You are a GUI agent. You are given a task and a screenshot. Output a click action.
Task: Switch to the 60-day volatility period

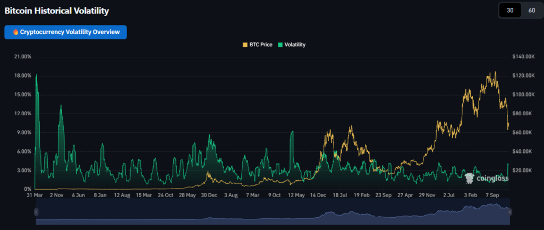point(531,10)
